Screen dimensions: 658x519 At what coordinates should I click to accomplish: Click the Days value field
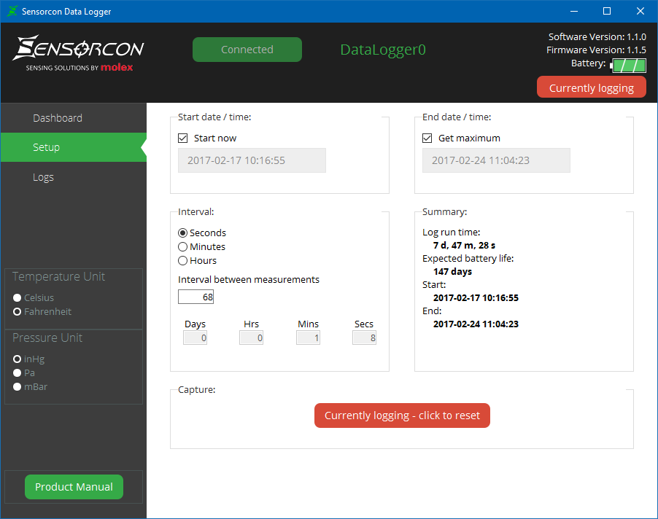click(x=195, y=338)
